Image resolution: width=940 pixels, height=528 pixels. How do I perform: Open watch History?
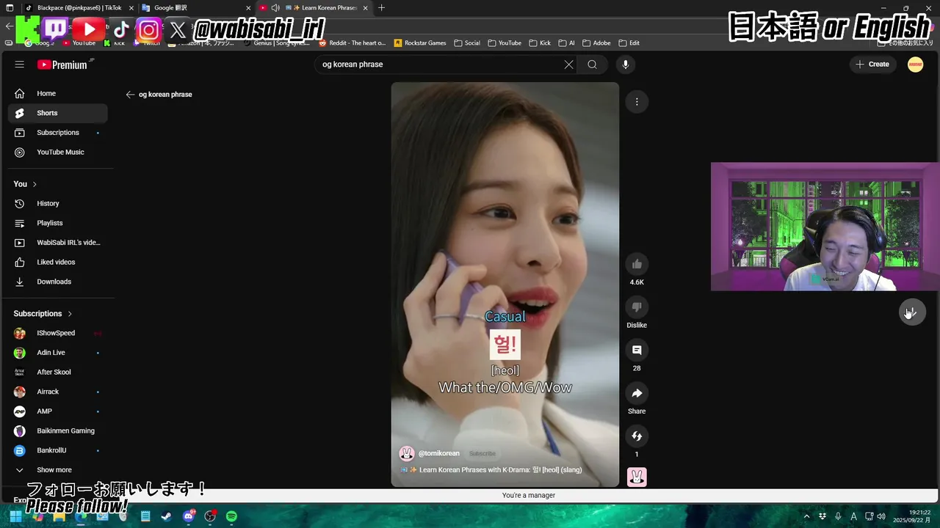(57, 204)
